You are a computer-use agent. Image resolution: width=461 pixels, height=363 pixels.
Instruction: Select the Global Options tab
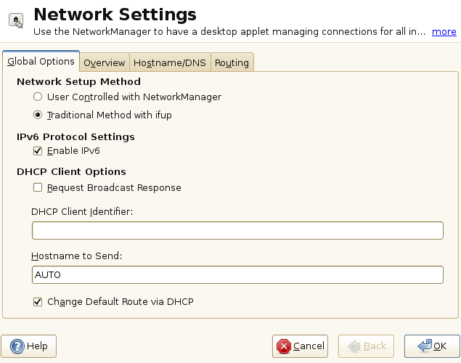[41, 62]
